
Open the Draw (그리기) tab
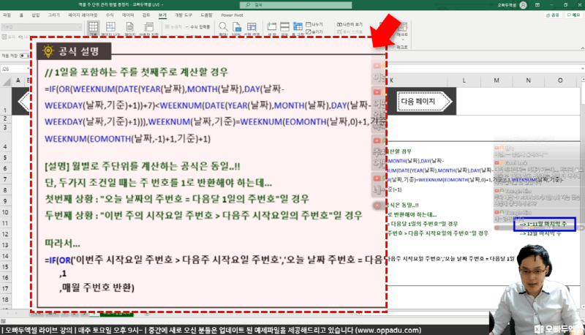pyautogui.click(x=53, y=15)
